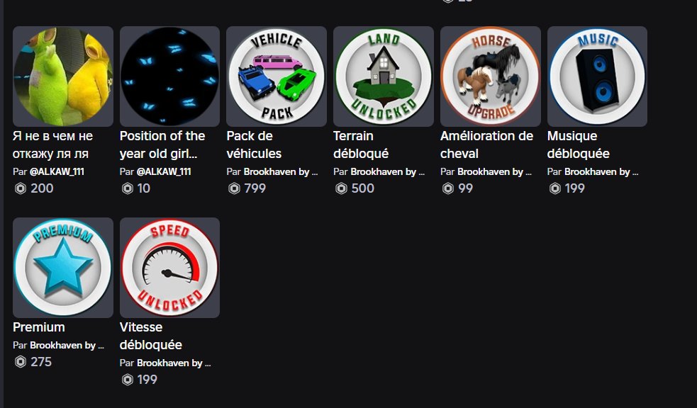Open the 'Pack de véhicules' title link
Screen dimensions: 697x408
254,144
